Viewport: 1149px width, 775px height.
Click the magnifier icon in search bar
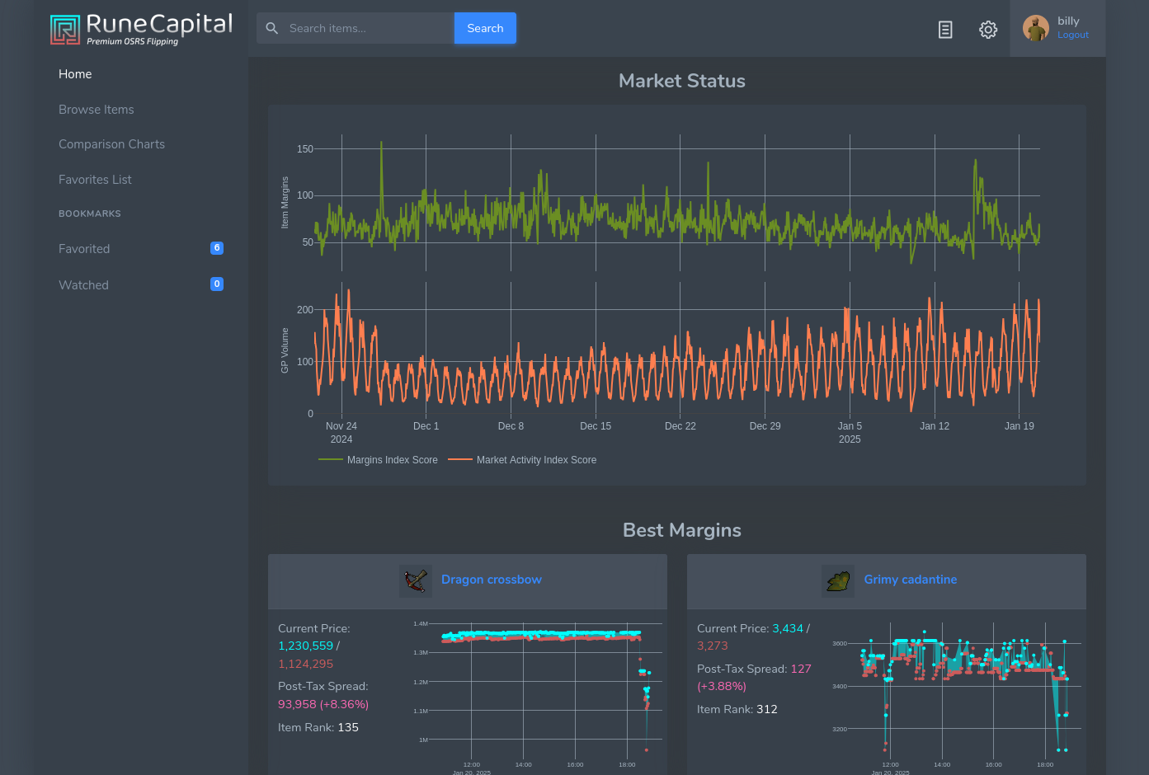tap(272, 28)
